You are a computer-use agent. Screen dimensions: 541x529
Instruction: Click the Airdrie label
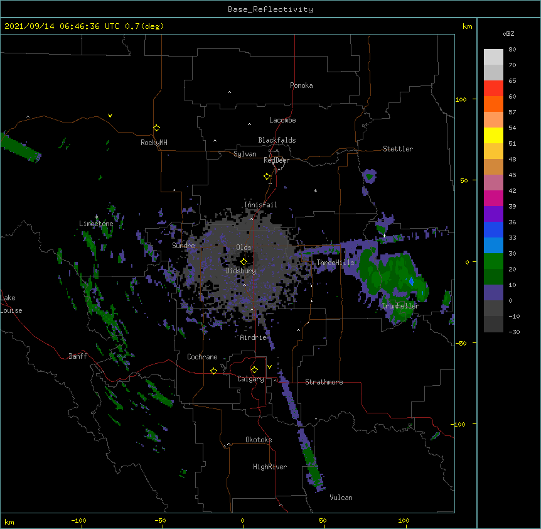tap(254, 337)
